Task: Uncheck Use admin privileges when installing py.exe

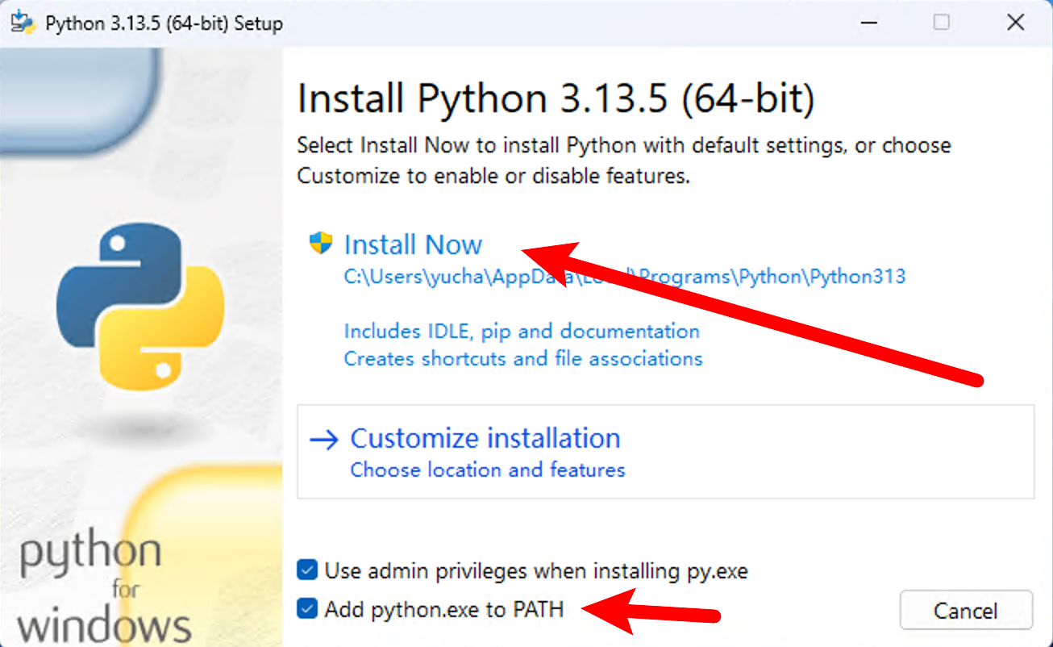Action: pos(307,570)
